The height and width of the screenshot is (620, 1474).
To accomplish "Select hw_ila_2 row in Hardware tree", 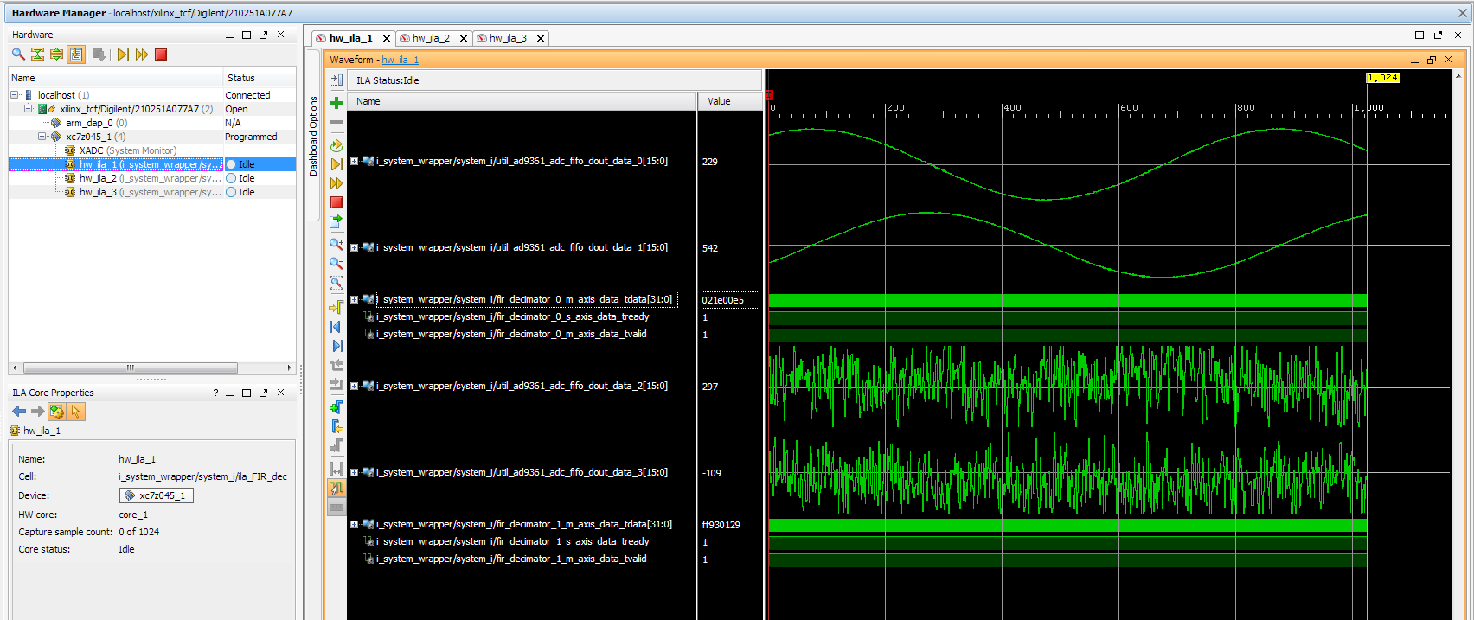I will (x=152, y=178).
